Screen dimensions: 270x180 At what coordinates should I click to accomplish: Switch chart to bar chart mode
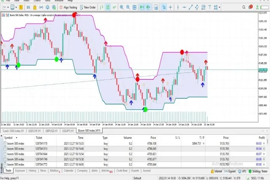tap(102, 8)
